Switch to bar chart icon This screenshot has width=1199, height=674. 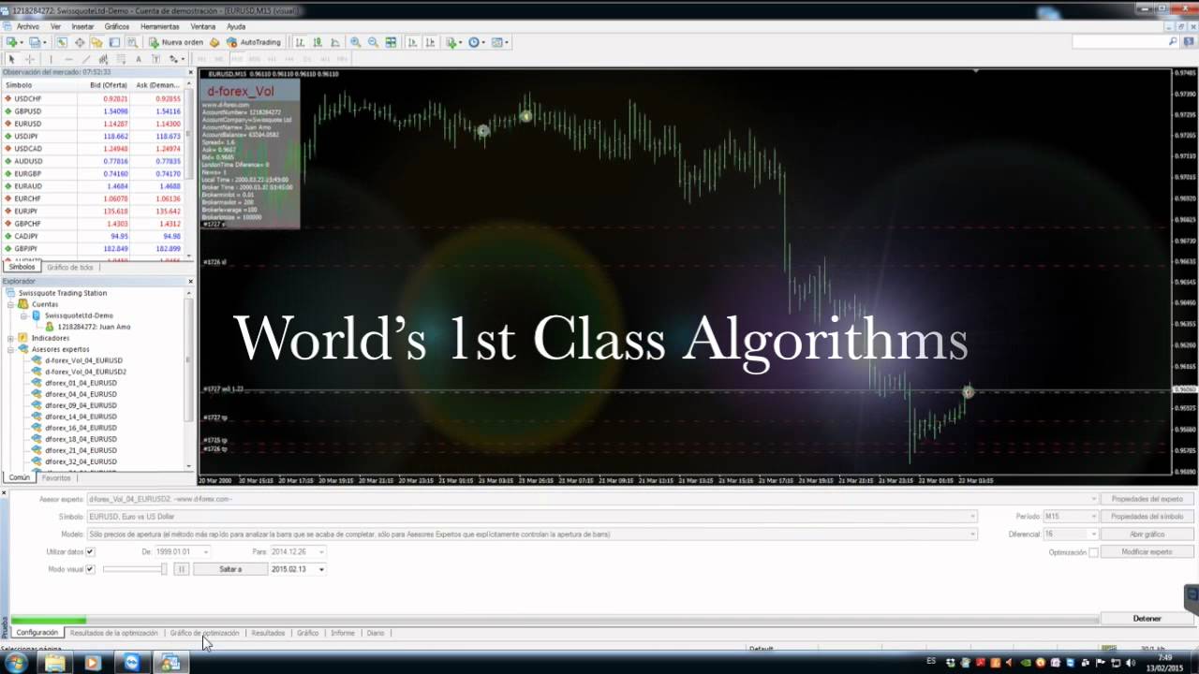(300, 42)
